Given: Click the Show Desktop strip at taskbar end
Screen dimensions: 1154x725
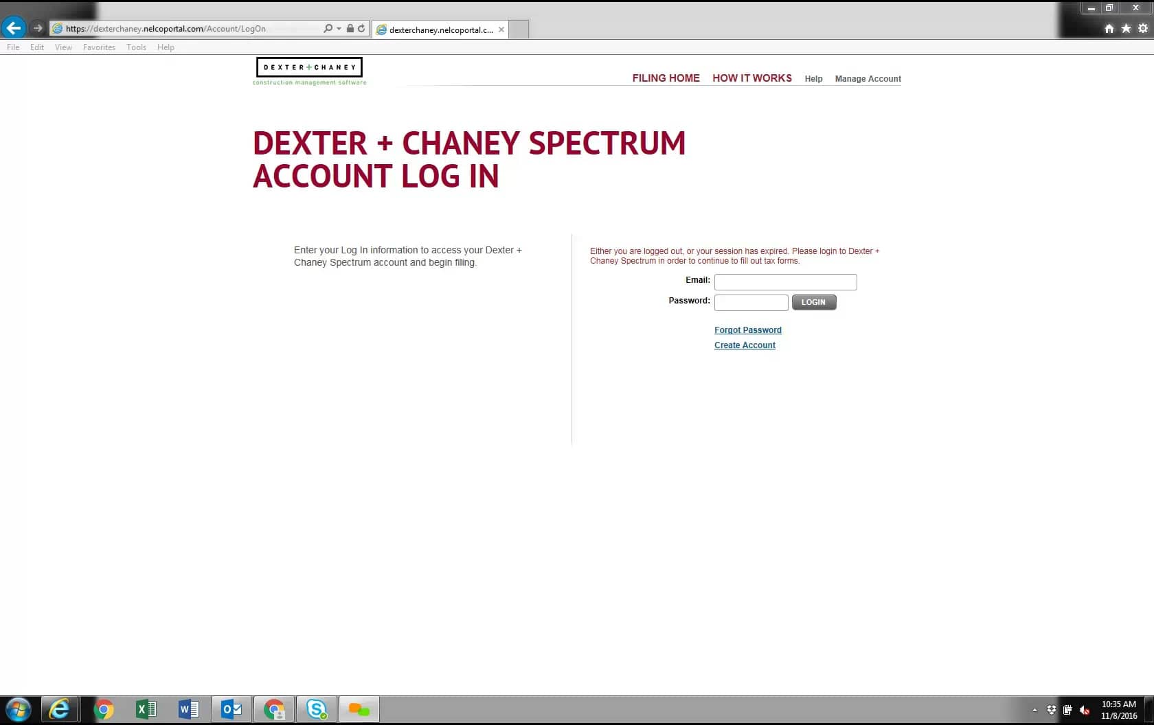Looking at the screenshot, I should (1149, 710).
